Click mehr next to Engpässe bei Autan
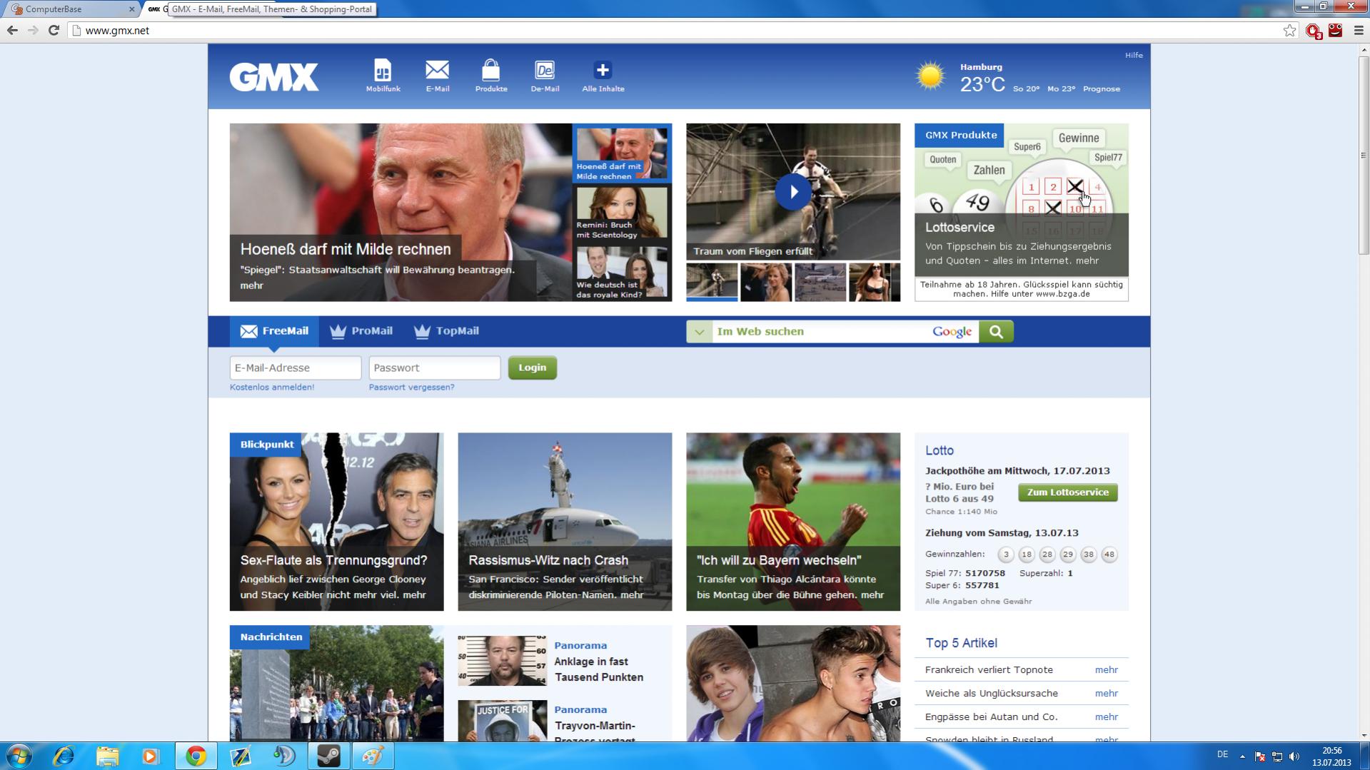Screen dimensions: 1370x770 [1106, 717]
